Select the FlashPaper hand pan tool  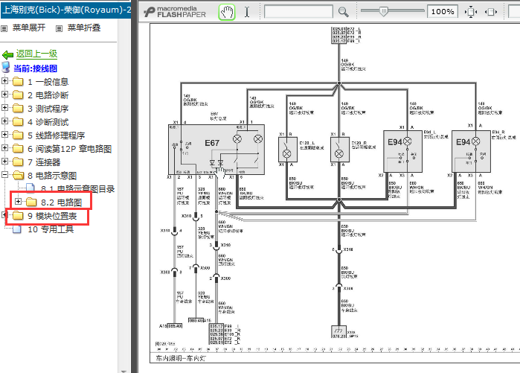tap(227, 12)
